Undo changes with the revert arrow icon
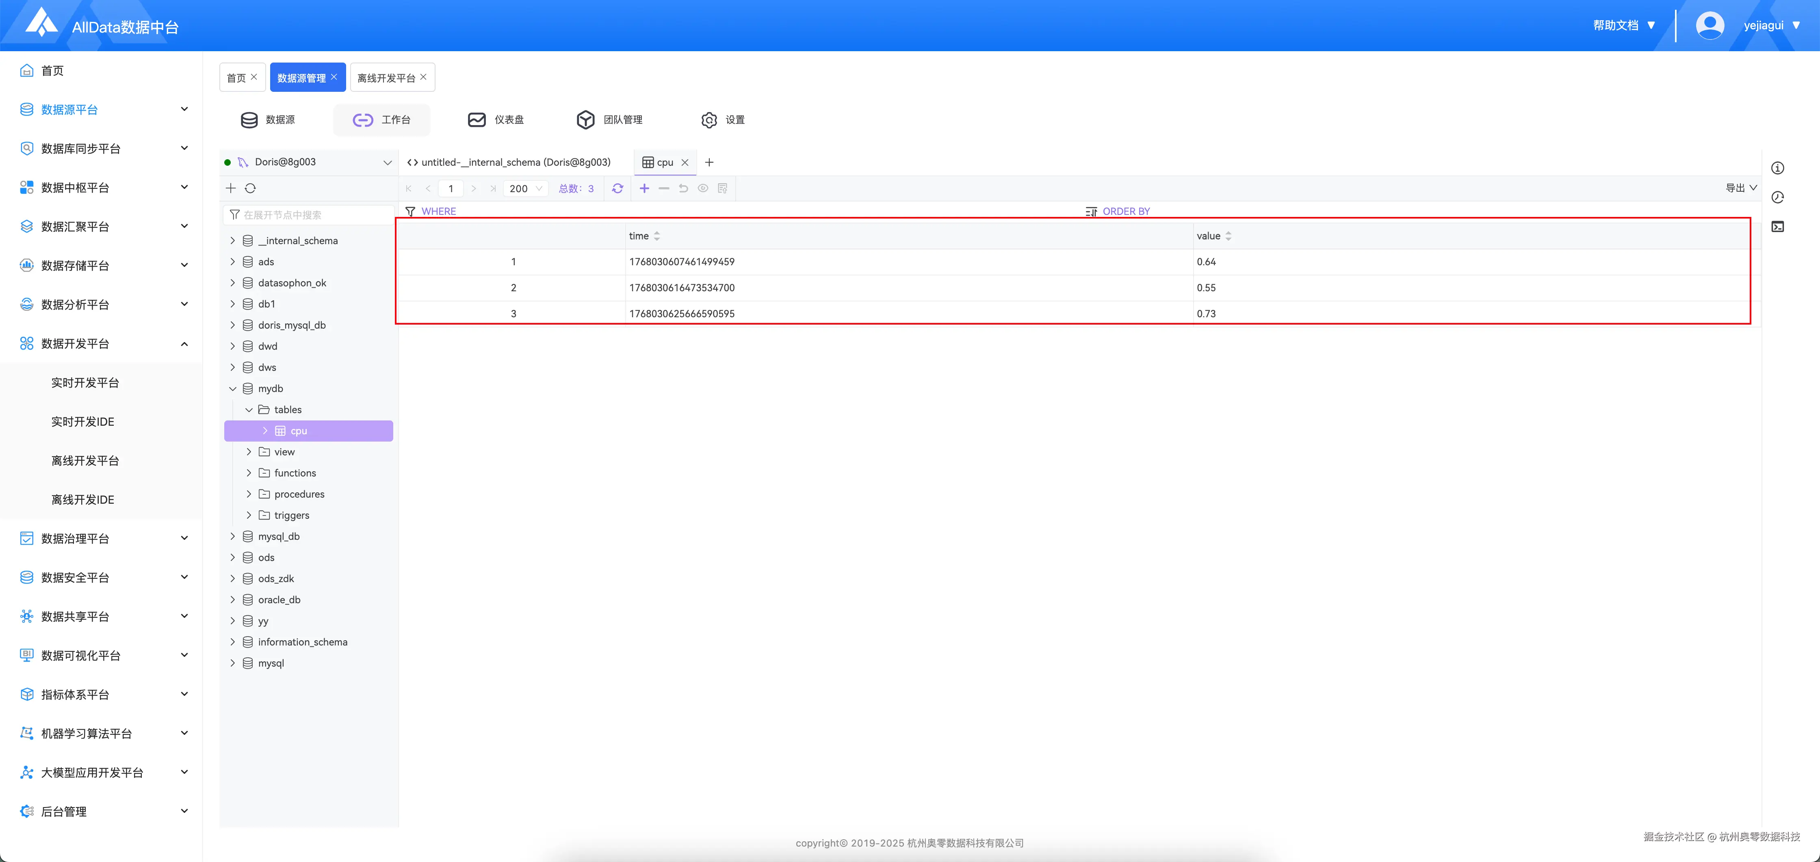The image size is (1820, 862). pyautogui.click(x=682, y=188)
